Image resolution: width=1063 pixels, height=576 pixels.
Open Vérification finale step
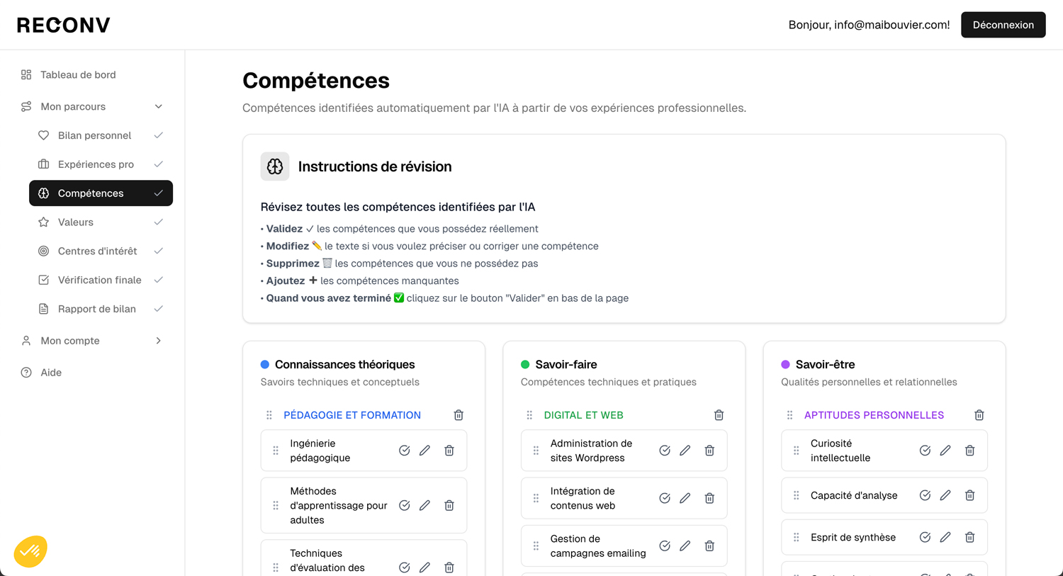(101, 280)
